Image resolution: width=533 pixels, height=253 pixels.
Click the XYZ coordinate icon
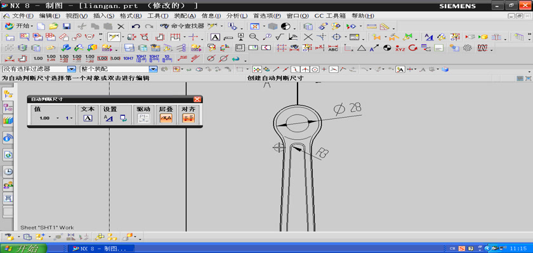tap(400, 48)
